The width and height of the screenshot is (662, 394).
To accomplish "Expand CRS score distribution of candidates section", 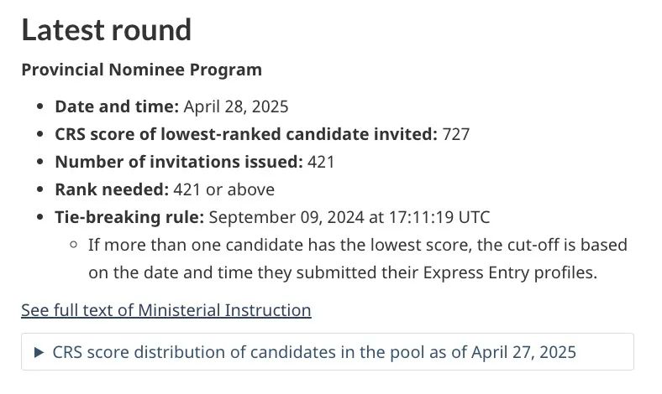I will [314, 352].
